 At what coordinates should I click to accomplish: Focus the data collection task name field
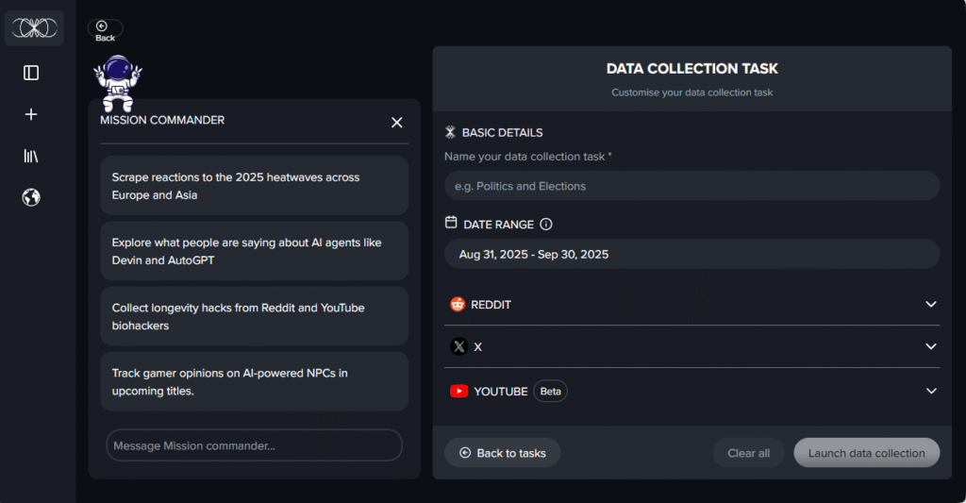coord(691,186)
